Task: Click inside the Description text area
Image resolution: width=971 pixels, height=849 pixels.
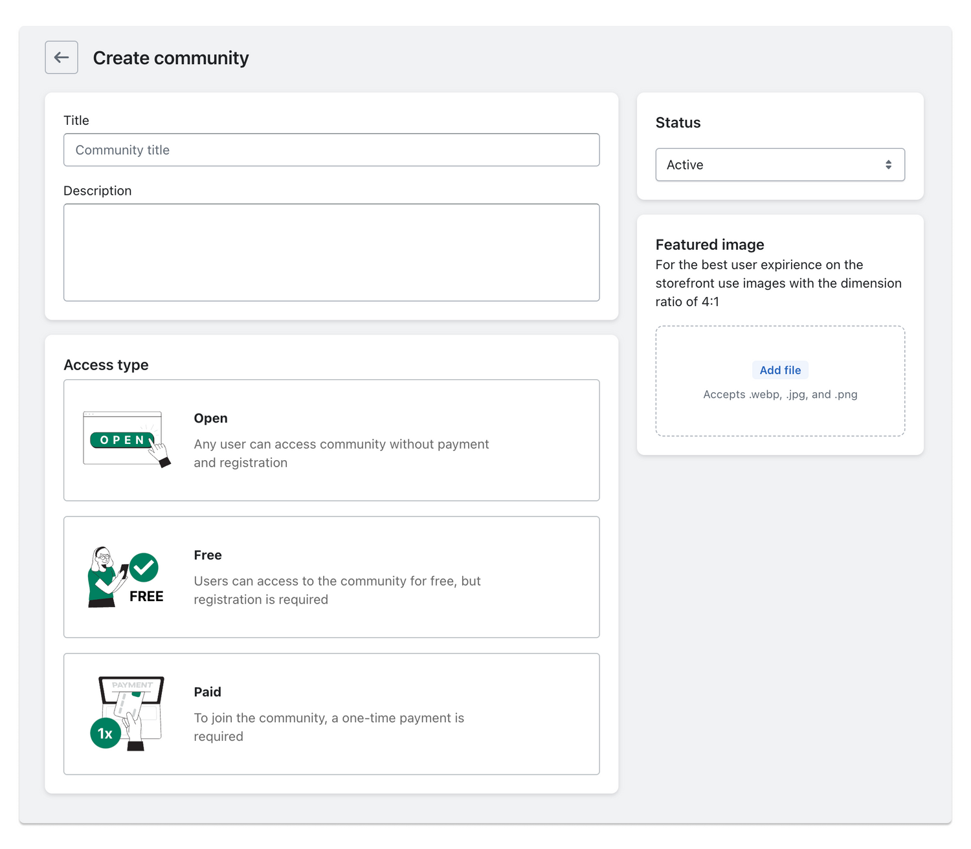Action: click(x=331, y=252)
